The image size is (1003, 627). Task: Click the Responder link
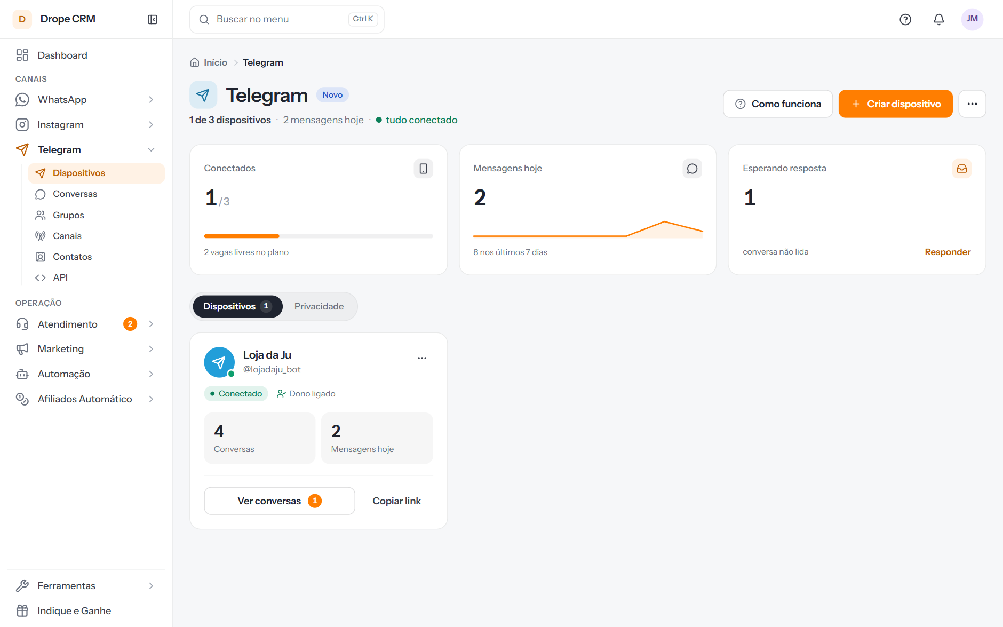click(948, 252)
